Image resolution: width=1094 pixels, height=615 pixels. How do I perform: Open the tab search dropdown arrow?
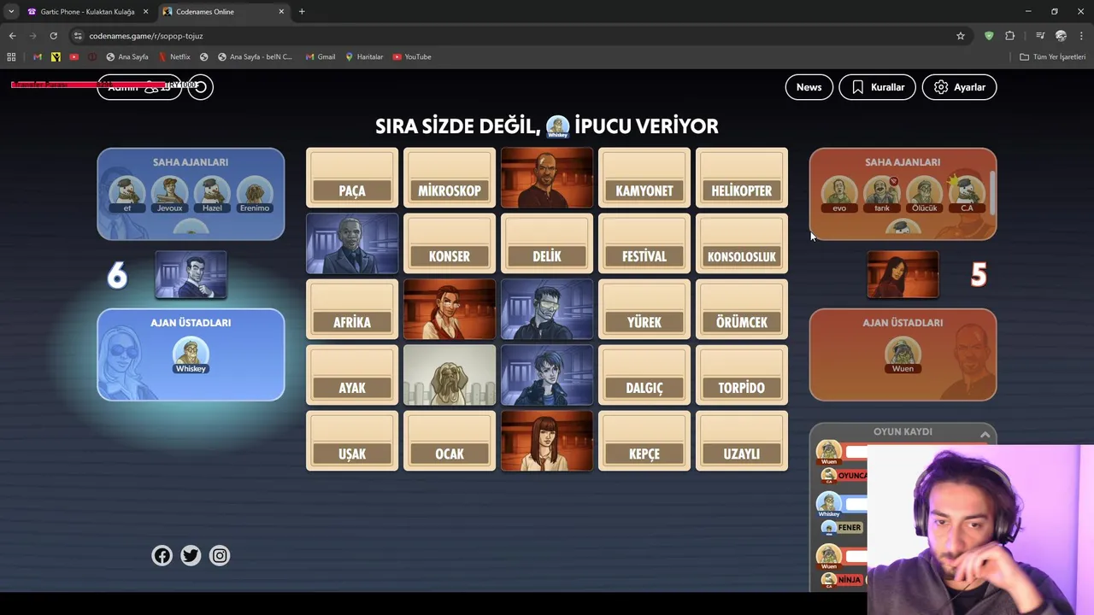pyautogui.click(x=11, y=12)
